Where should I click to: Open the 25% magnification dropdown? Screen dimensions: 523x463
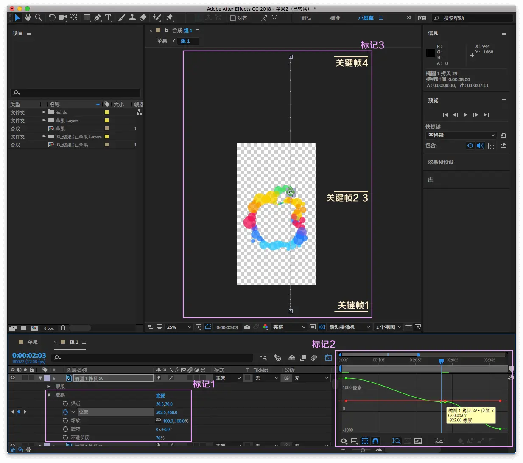(179, 327)
